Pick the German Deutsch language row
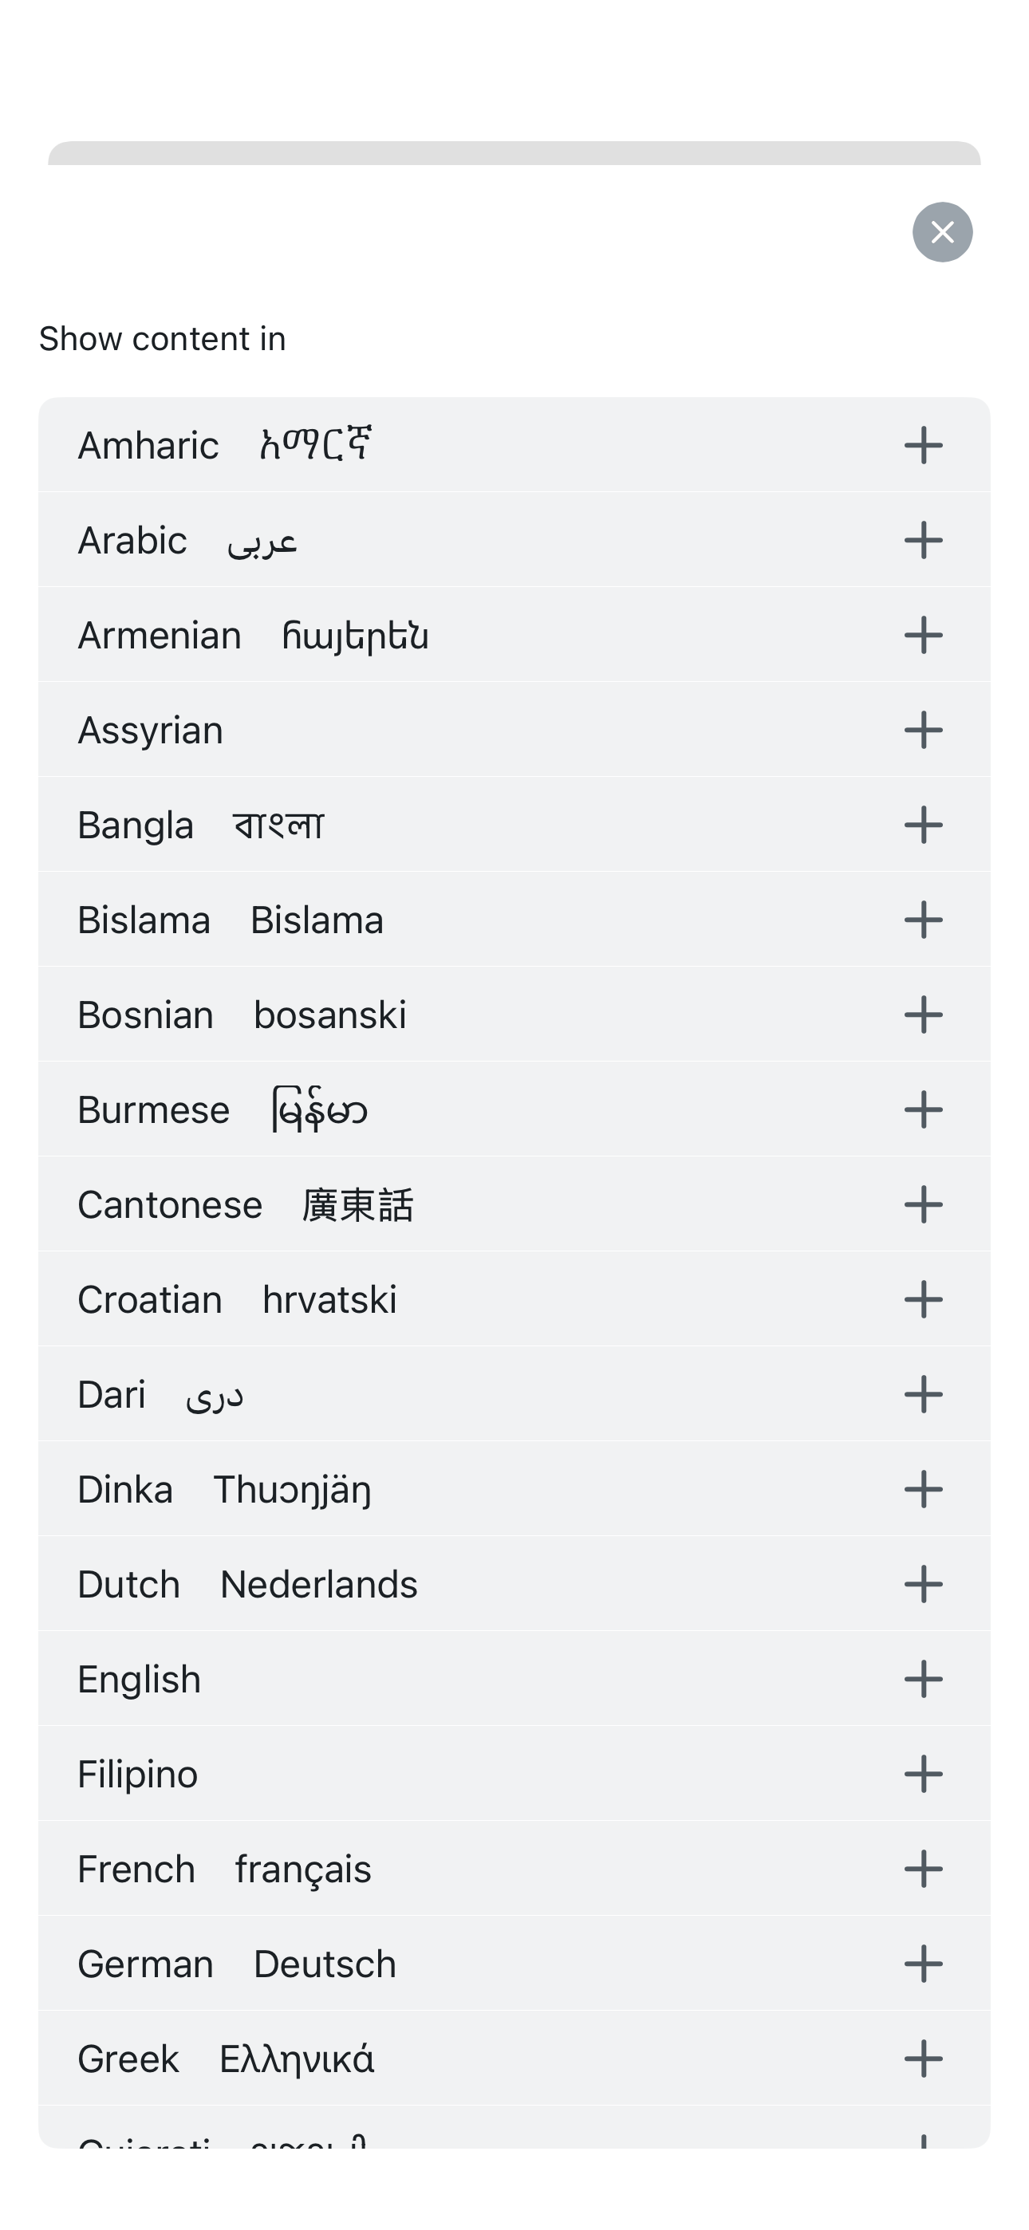The height and width of the screenshot is (2230, 1029). (x=236, y=1964)
